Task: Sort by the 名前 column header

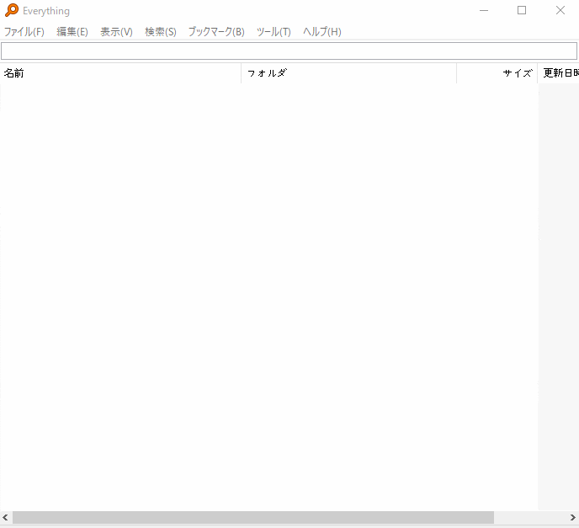Action: tap(120, 73)
